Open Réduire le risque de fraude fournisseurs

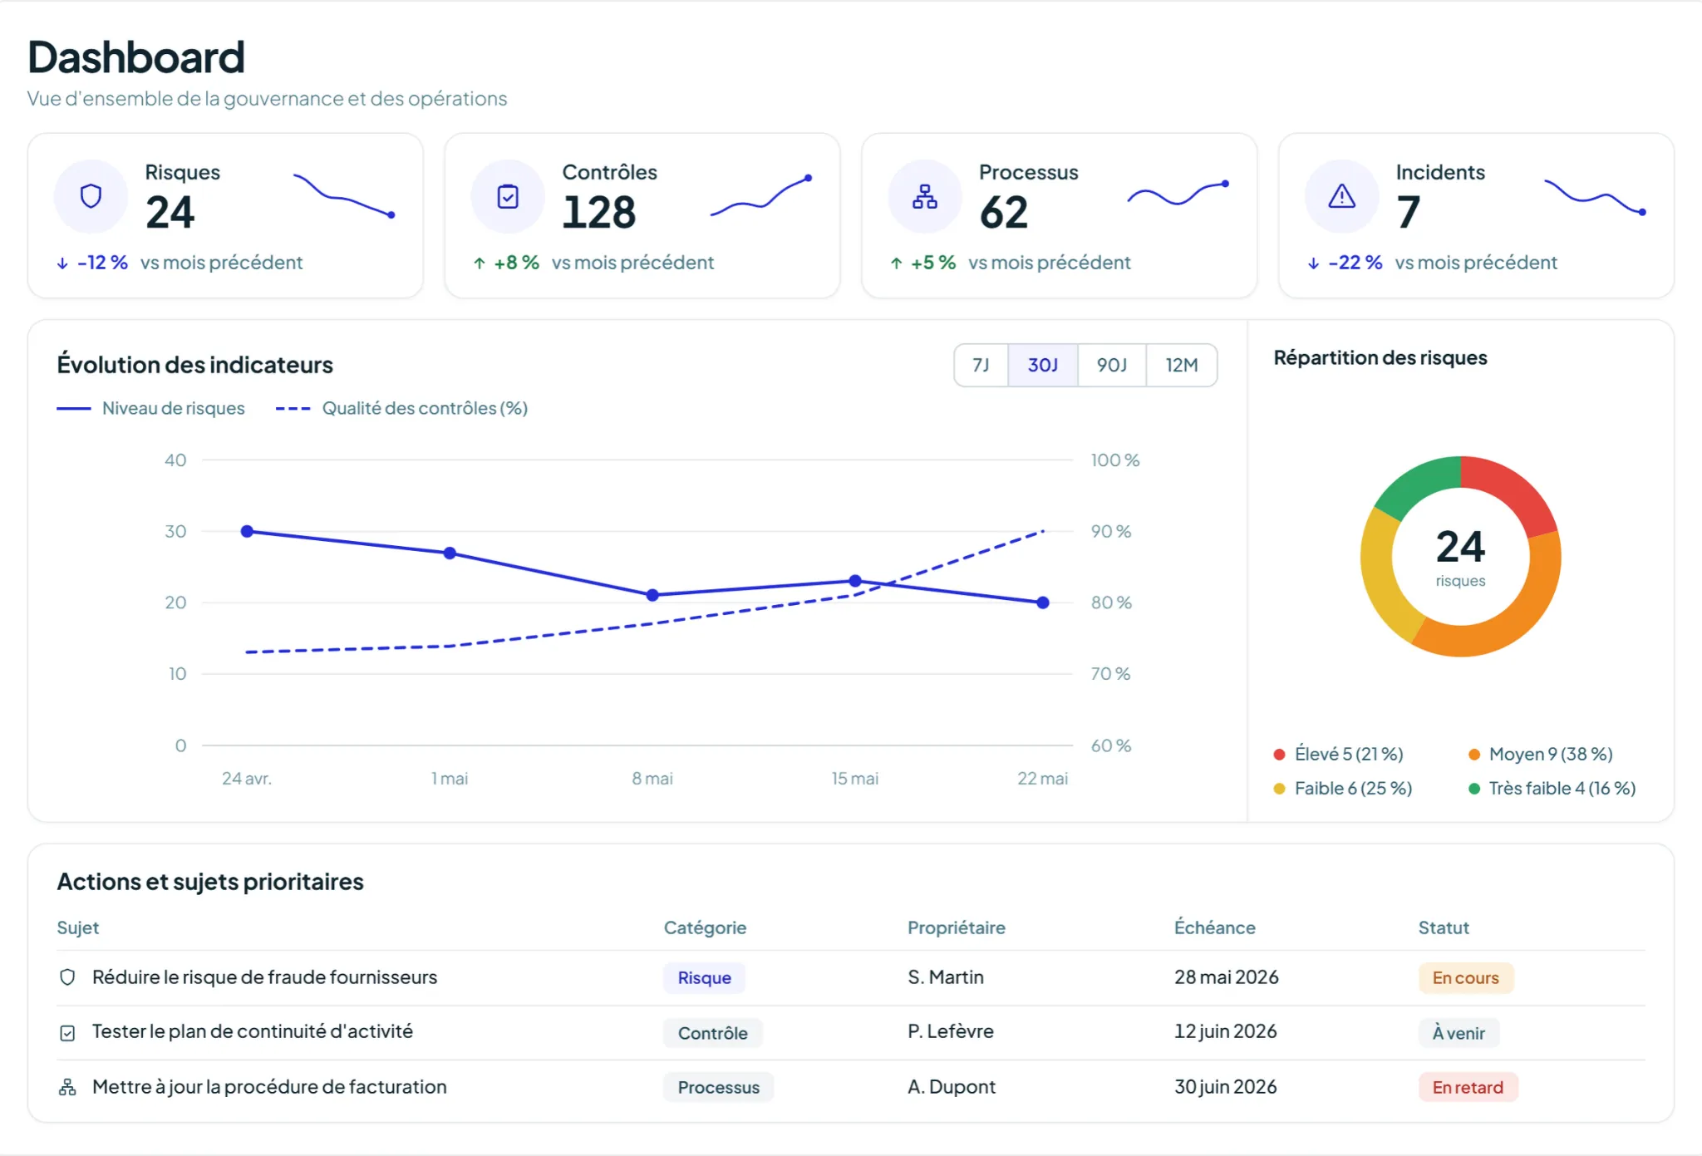(x=264, y=977)
